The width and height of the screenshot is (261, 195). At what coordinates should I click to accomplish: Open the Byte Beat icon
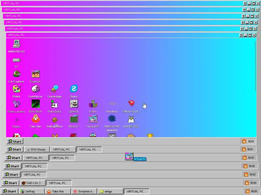tap(35, 104)
